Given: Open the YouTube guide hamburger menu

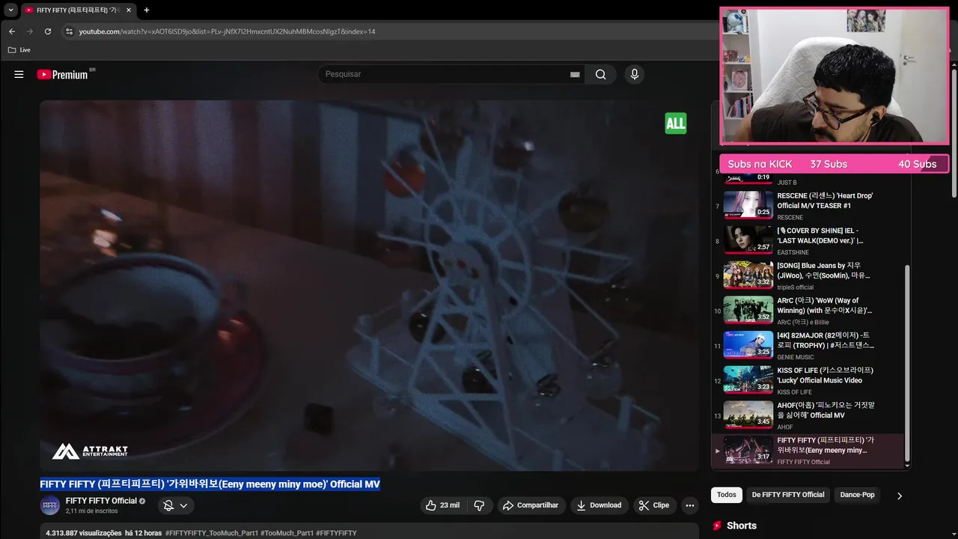Looking at the screenshot, I should tap(19, 74).
